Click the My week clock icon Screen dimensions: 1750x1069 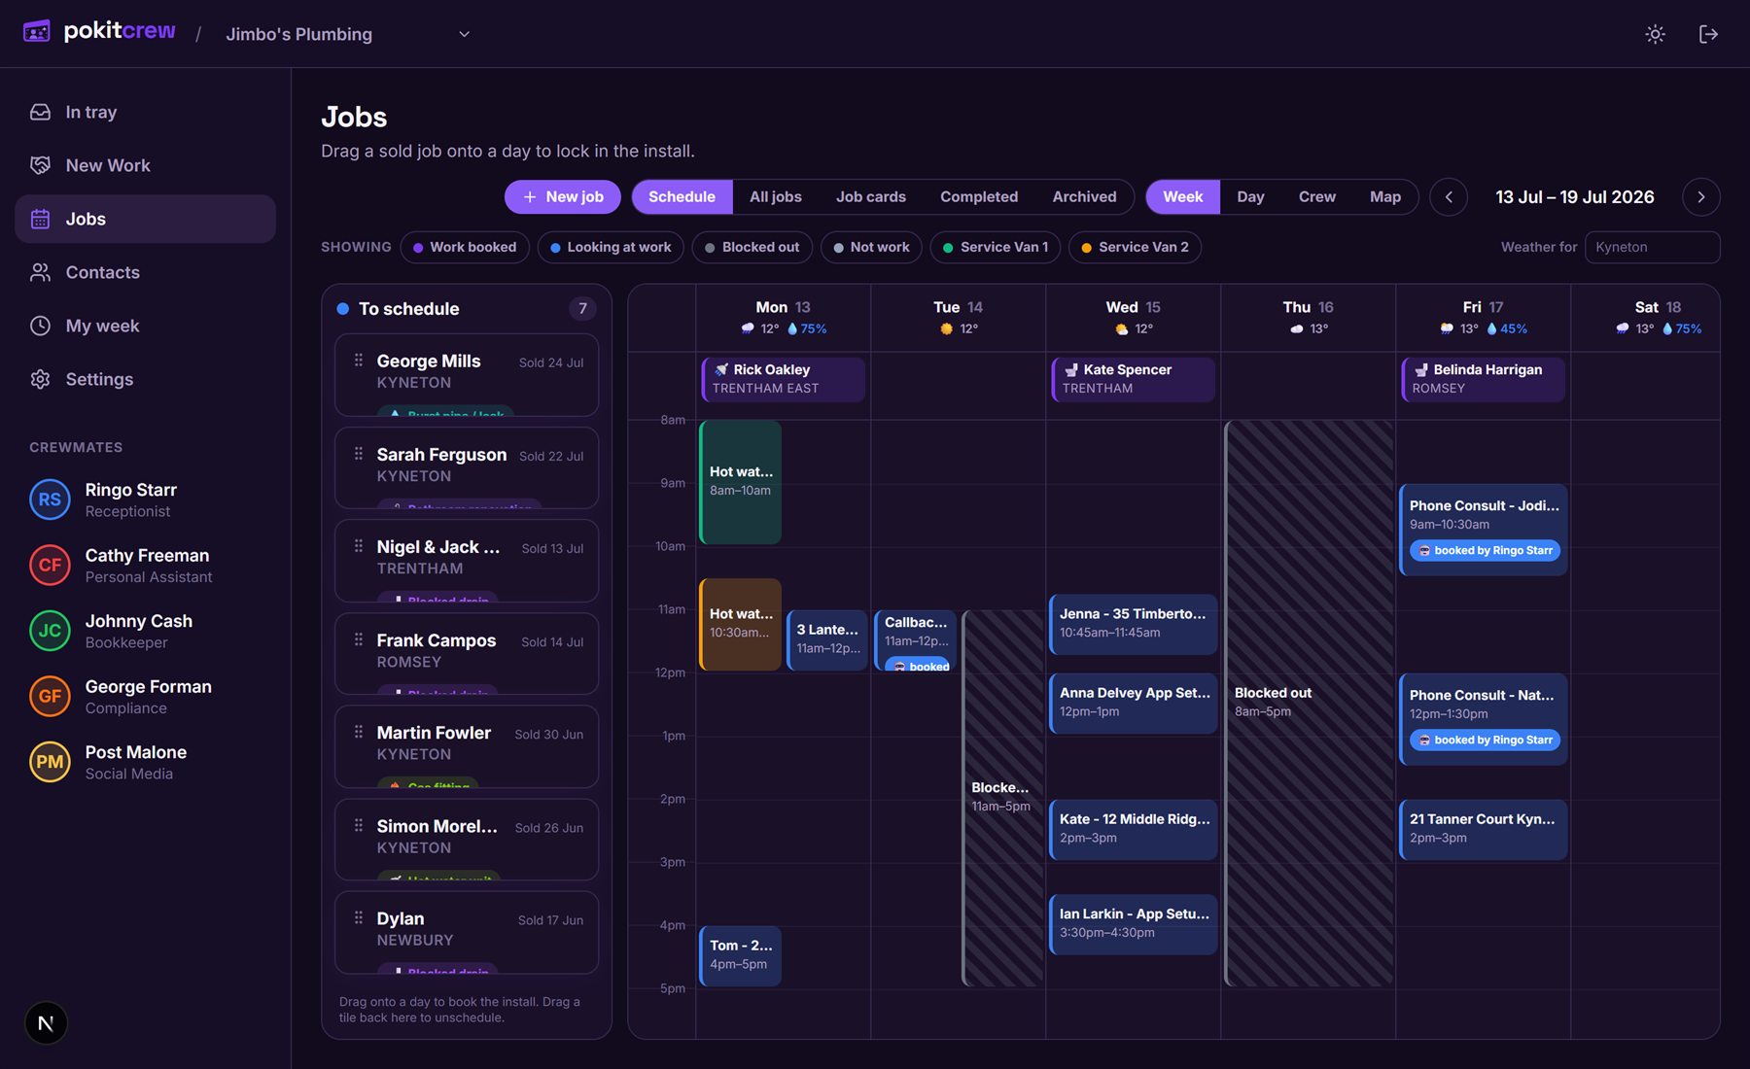click(x=40, y=326)
